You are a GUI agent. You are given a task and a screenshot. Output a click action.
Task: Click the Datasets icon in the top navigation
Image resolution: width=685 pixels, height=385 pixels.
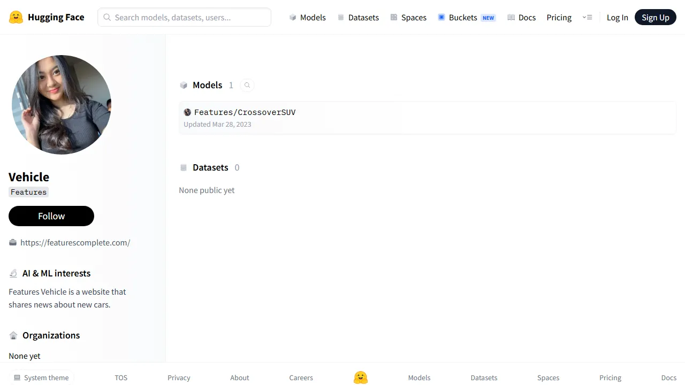coord(341,18)
